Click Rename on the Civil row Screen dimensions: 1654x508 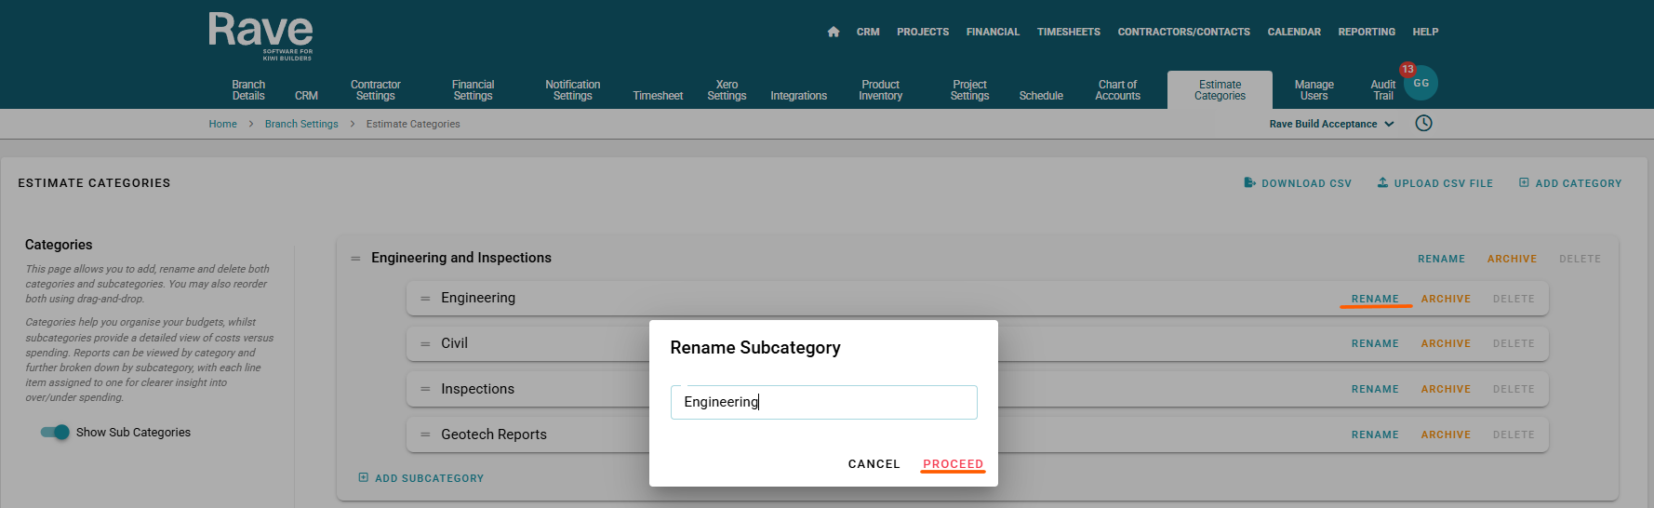coord(1375,343)
